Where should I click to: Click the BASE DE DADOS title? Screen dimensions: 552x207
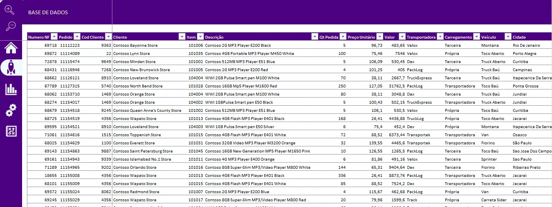coord(48,13)
